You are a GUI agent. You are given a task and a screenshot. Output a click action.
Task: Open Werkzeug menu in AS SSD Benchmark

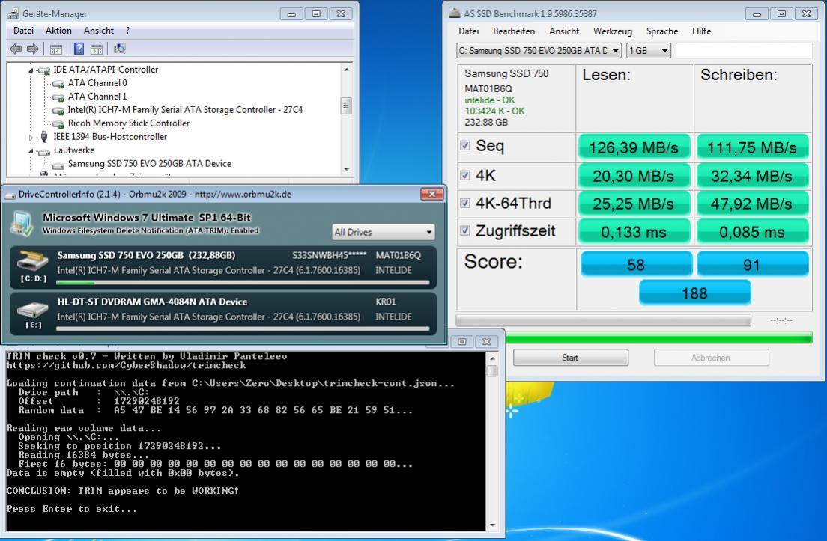click(612, 31)
